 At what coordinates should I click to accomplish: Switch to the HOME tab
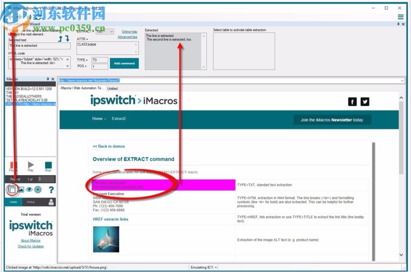point(13,202)
